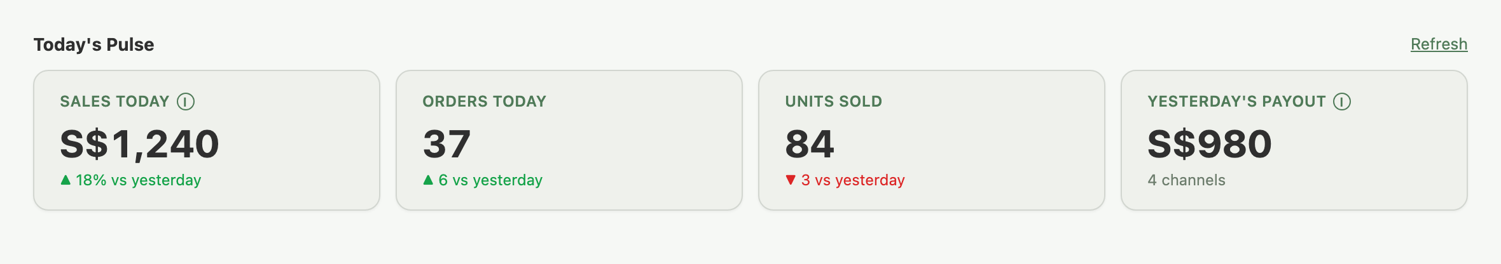Click the green up arrow under S$1,240

tap(66, 180)
